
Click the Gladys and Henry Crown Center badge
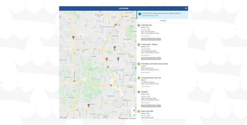tap(139, 64)
